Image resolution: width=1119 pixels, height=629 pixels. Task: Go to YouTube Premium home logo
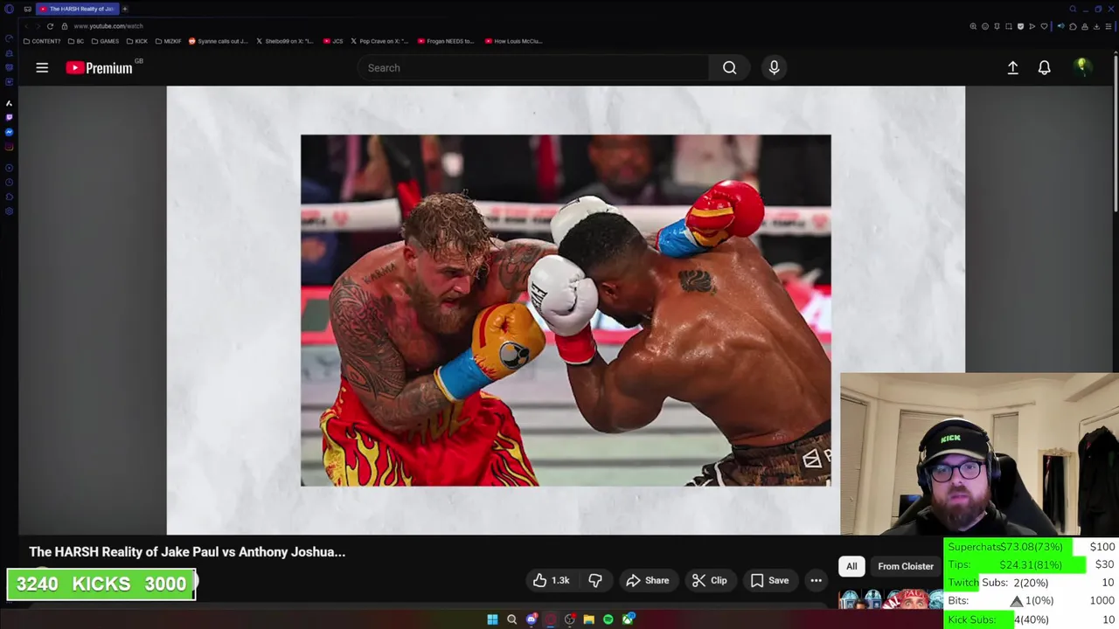coord(100,68)
